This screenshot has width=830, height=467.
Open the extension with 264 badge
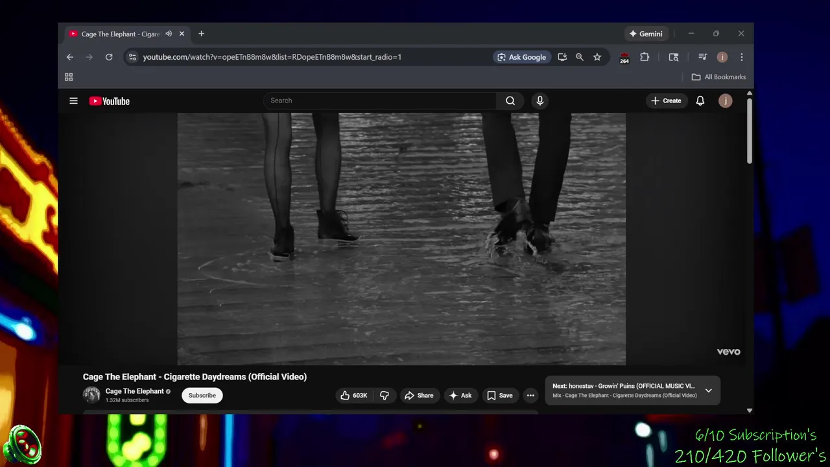coord(624,58)
